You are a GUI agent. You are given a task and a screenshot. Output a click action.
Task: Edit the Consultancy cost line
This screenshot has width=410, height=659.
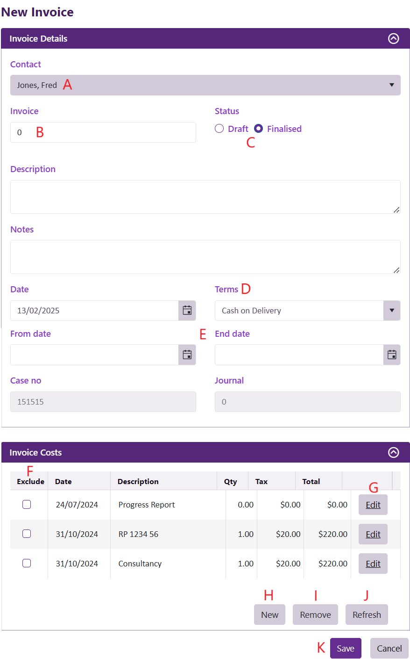(373, 564)
